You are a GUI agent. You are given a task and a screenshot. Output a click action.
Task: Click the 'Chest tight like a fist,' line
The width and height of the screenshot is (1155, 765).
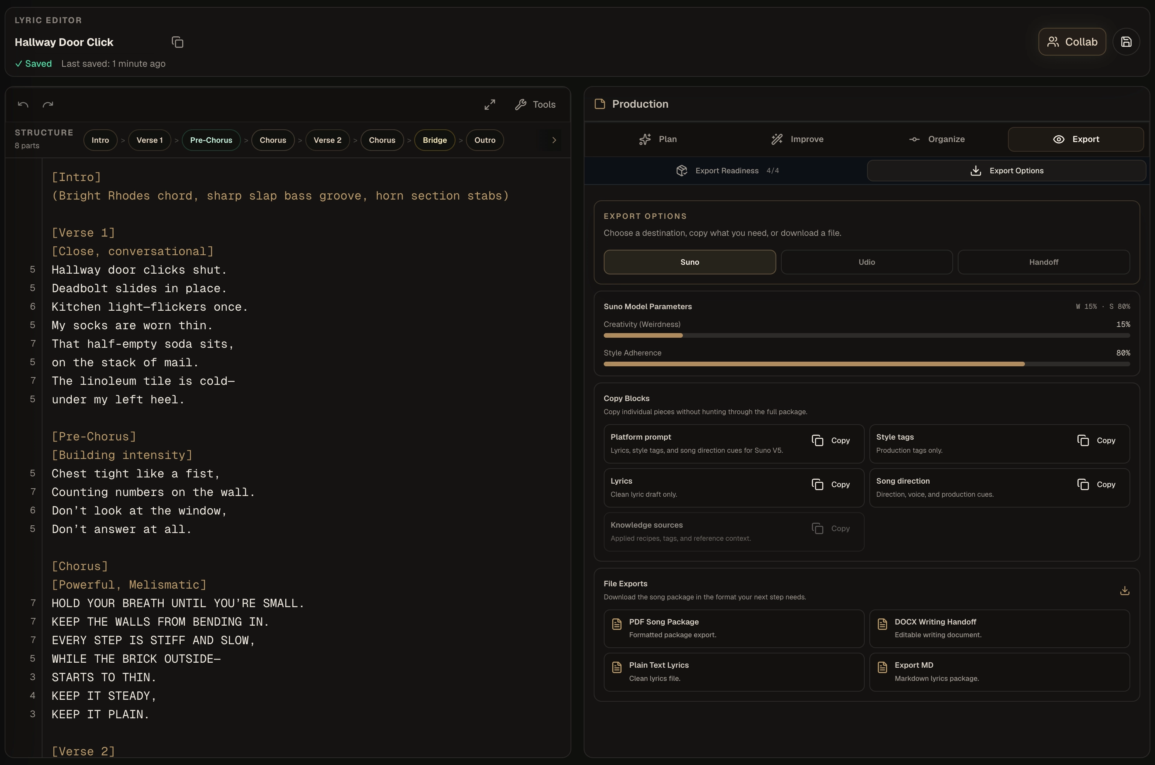click(135, 474)
